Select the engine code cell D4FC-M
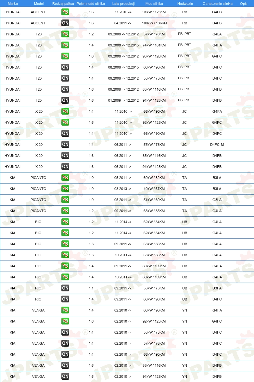Image resolution: width=254 pixels, height=382 pixels. click(x=217, y=145)
